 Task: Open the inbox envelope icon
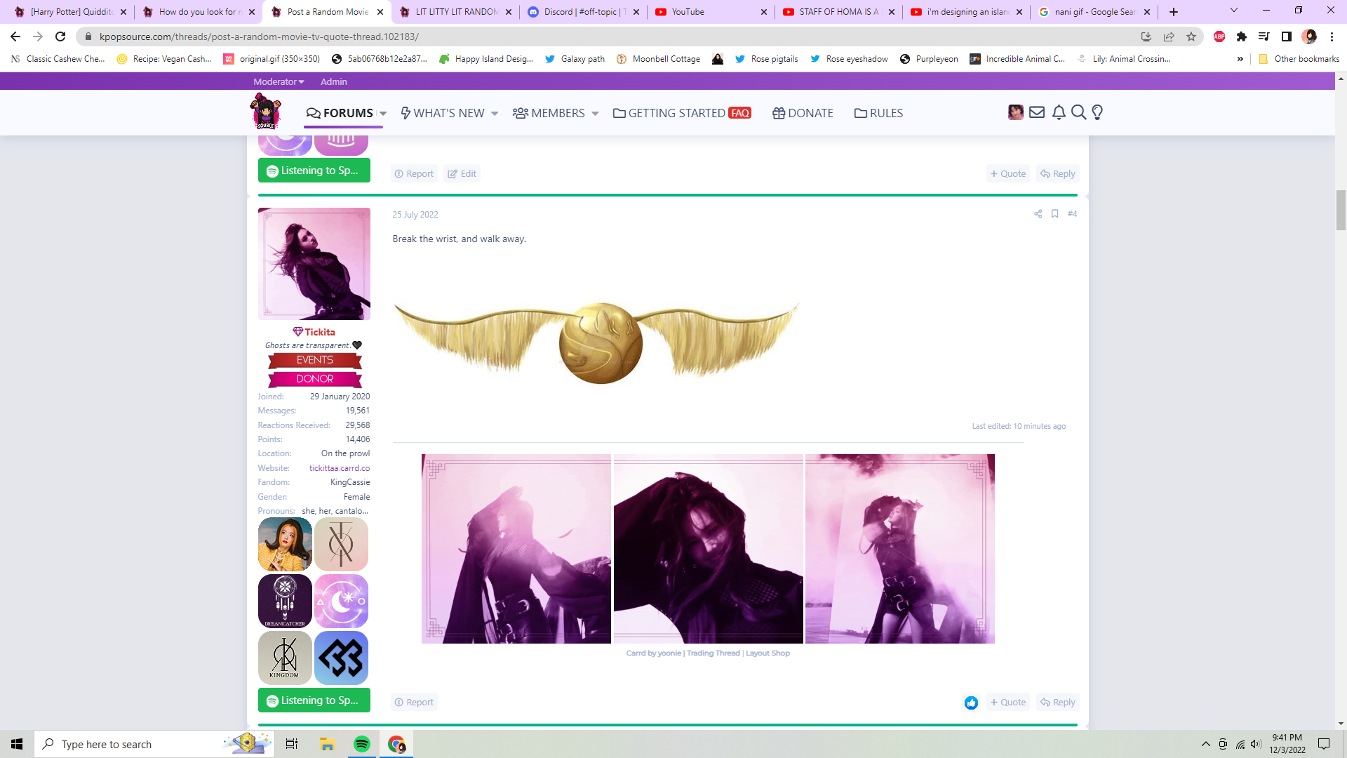[1037, 112]
